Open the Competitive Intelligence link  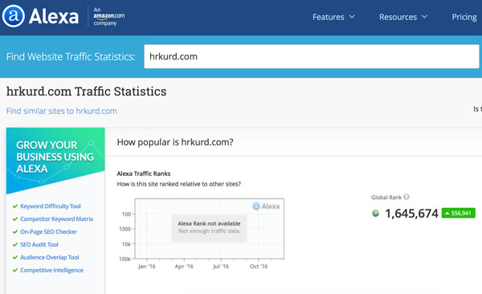[51, 271]
